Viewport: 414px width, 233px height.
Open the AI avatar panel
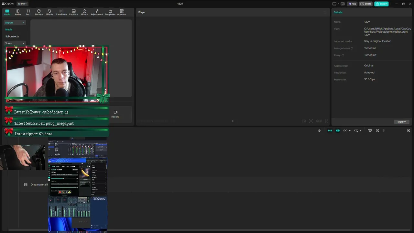point(122,12)
